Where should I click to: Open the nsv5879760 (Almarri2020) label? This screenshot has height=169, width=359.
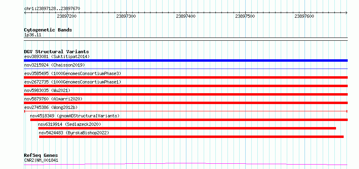(x=53, y=99)
